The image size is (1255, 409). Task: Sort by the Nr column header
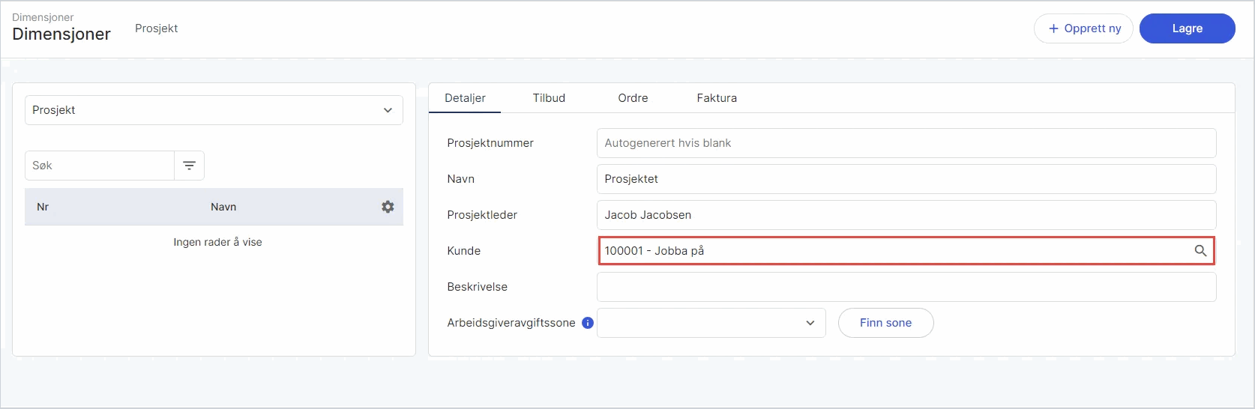tap(43, 207)
